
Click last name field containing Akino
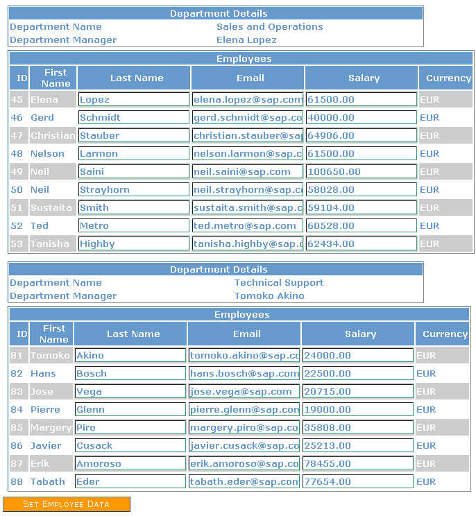(x=130, y=356)
